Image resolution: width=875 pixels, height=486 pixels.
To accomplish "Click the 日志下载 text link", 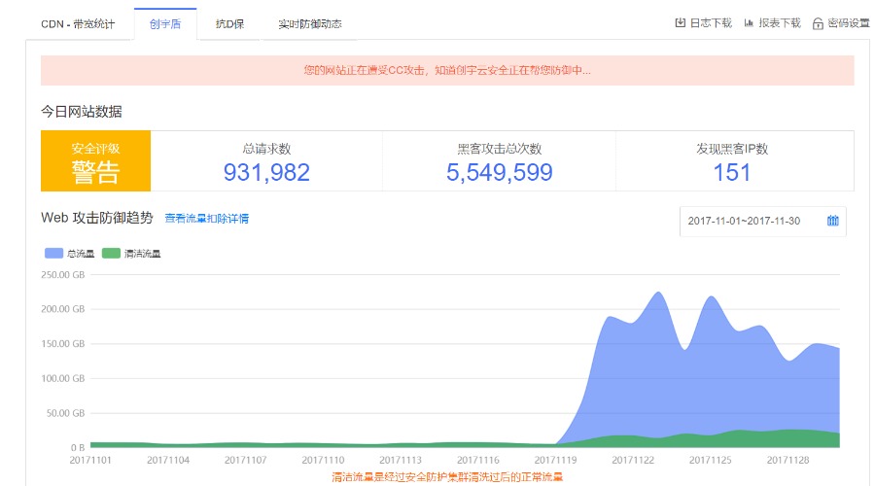I will (711, 23).
